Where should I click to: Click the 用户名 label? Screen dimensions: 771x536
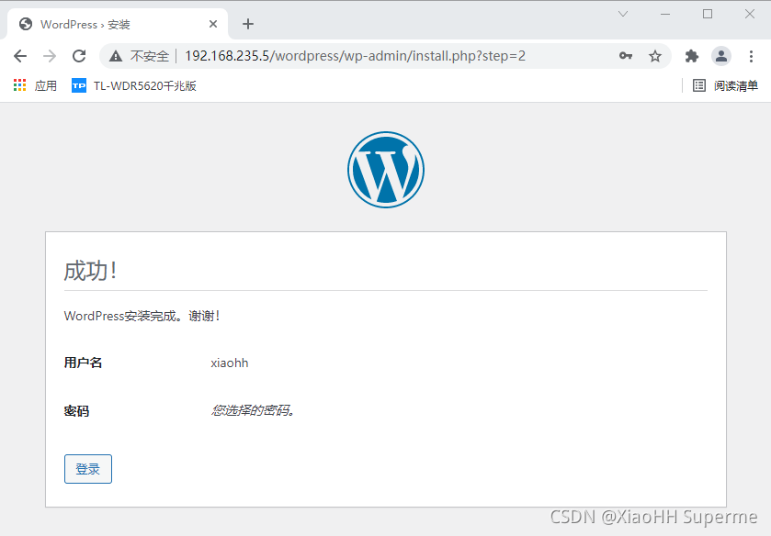(83, 363)
